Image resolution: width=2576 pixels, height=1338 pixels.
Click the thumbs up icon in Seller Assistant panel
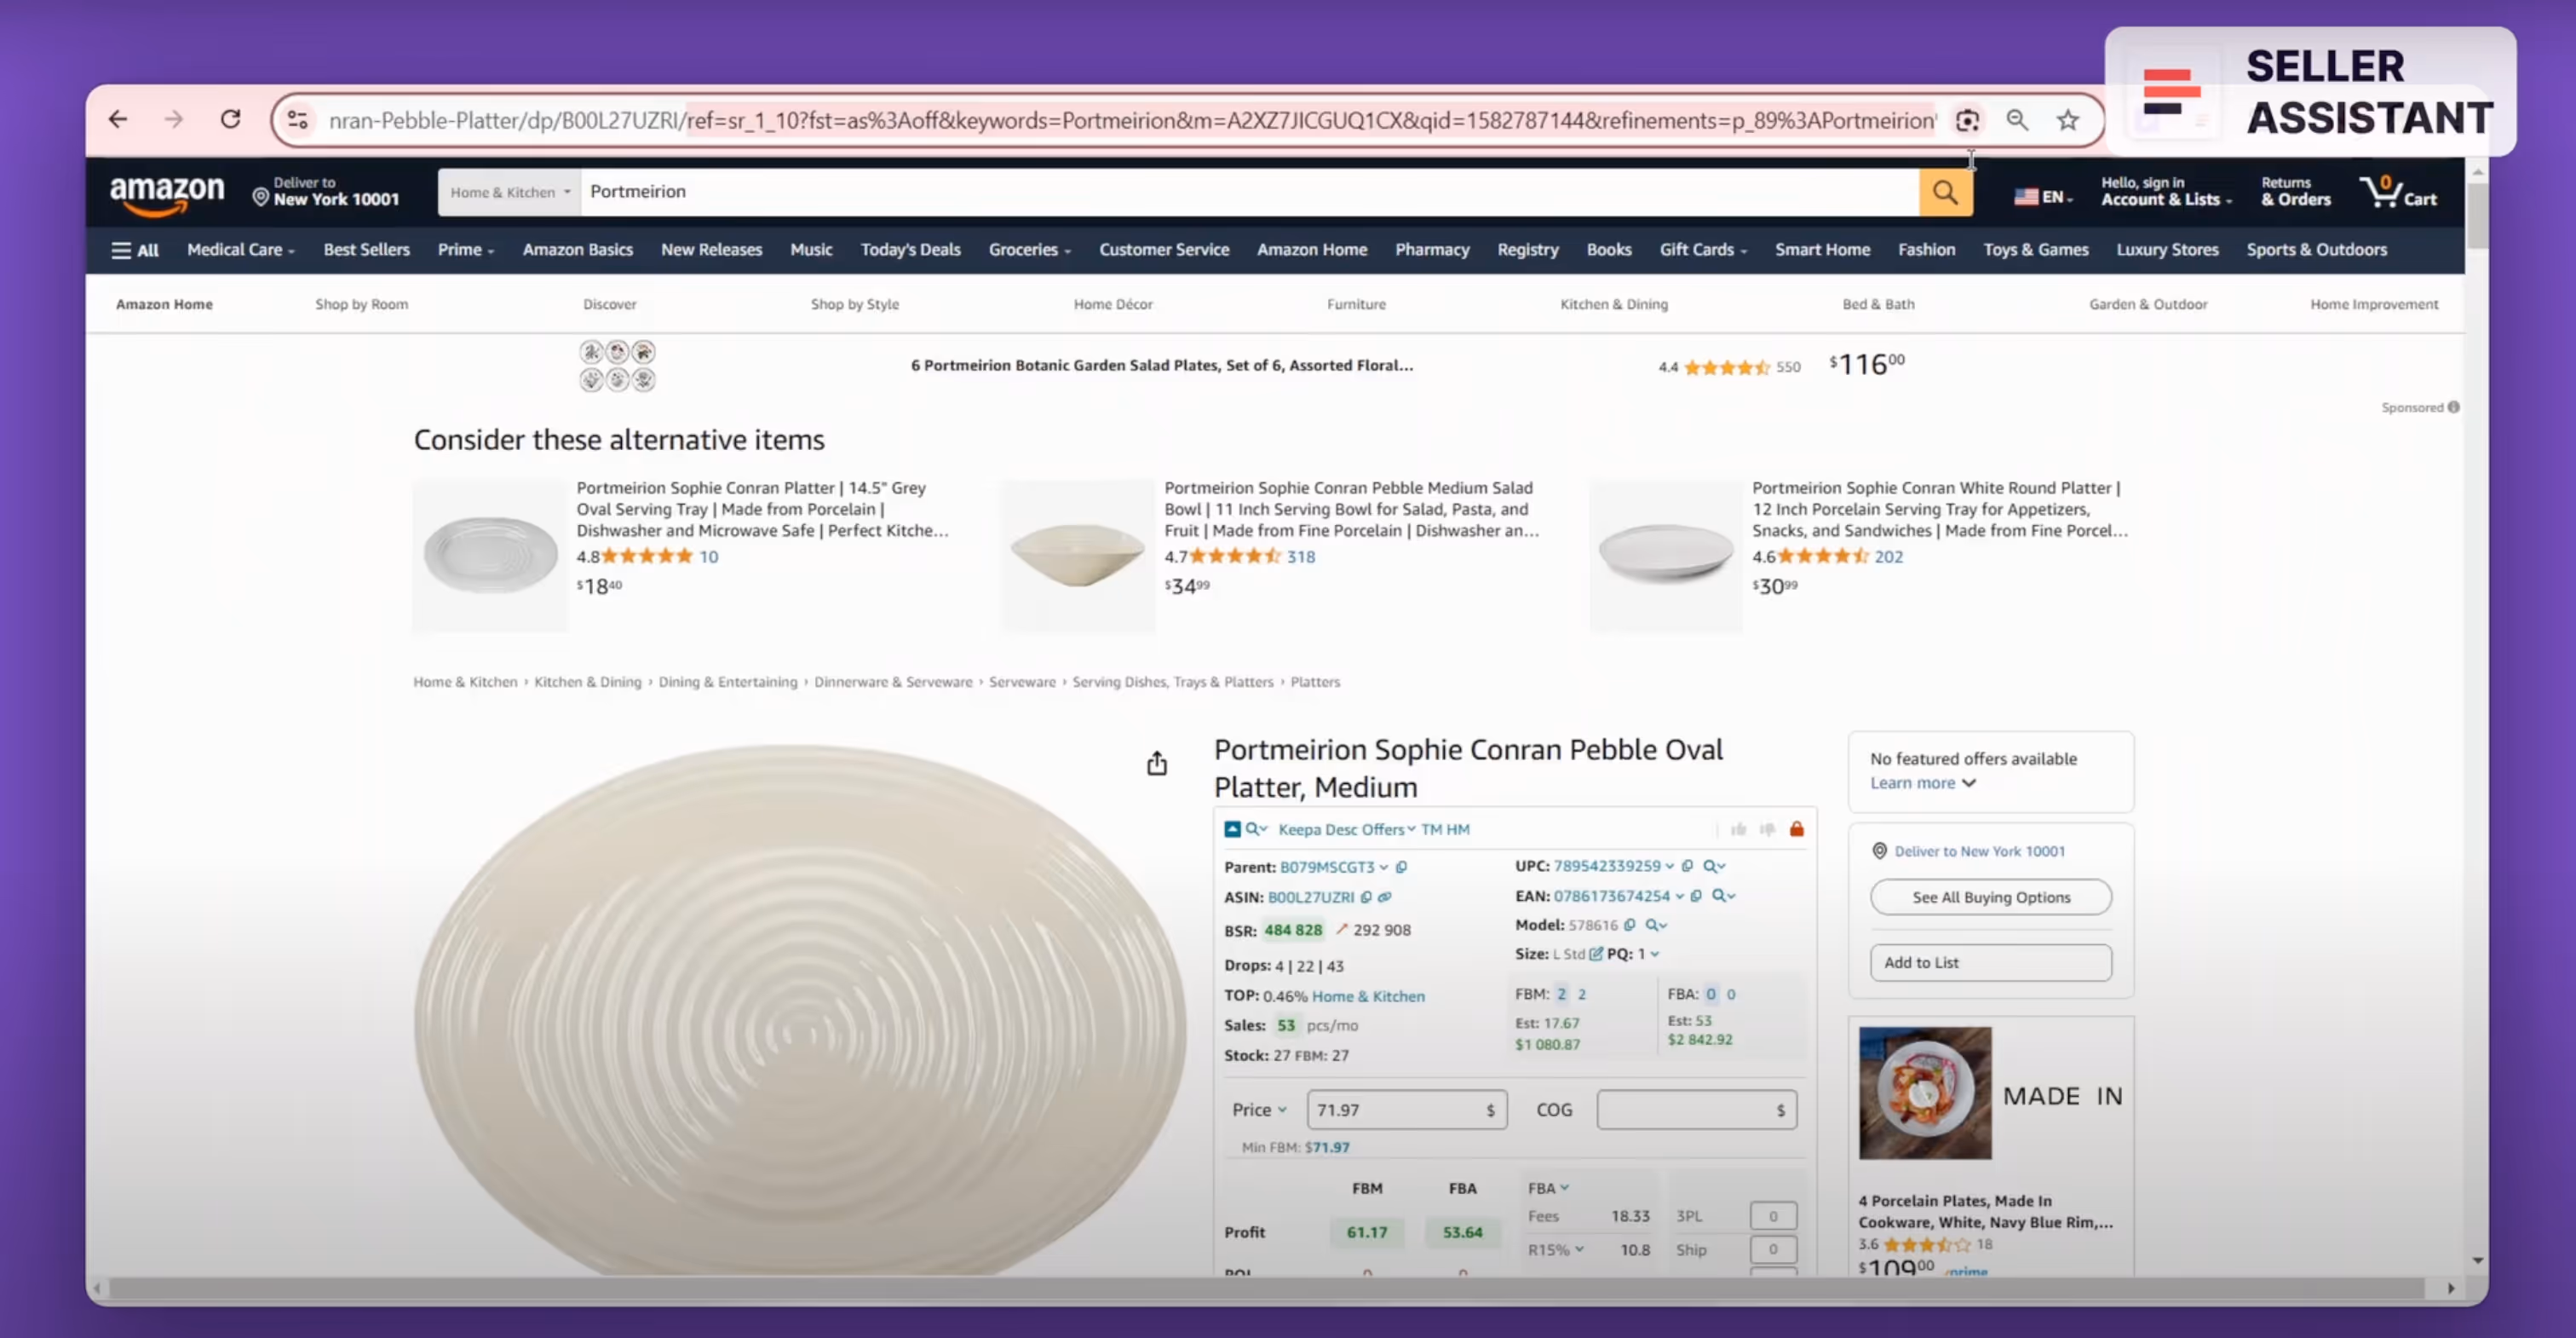pyautogui.click(x=1738, y=828)
